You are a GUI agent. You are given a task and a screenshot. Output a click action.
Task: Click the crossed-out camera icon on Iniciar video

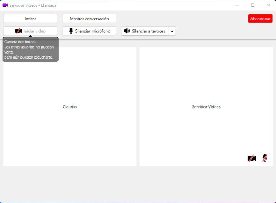(18, 31)
